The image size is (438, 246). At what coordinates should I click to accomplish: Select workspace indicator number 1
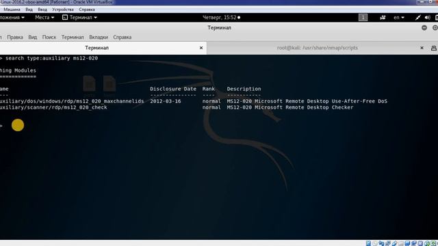pyautogui.click(x=363, y=18)
